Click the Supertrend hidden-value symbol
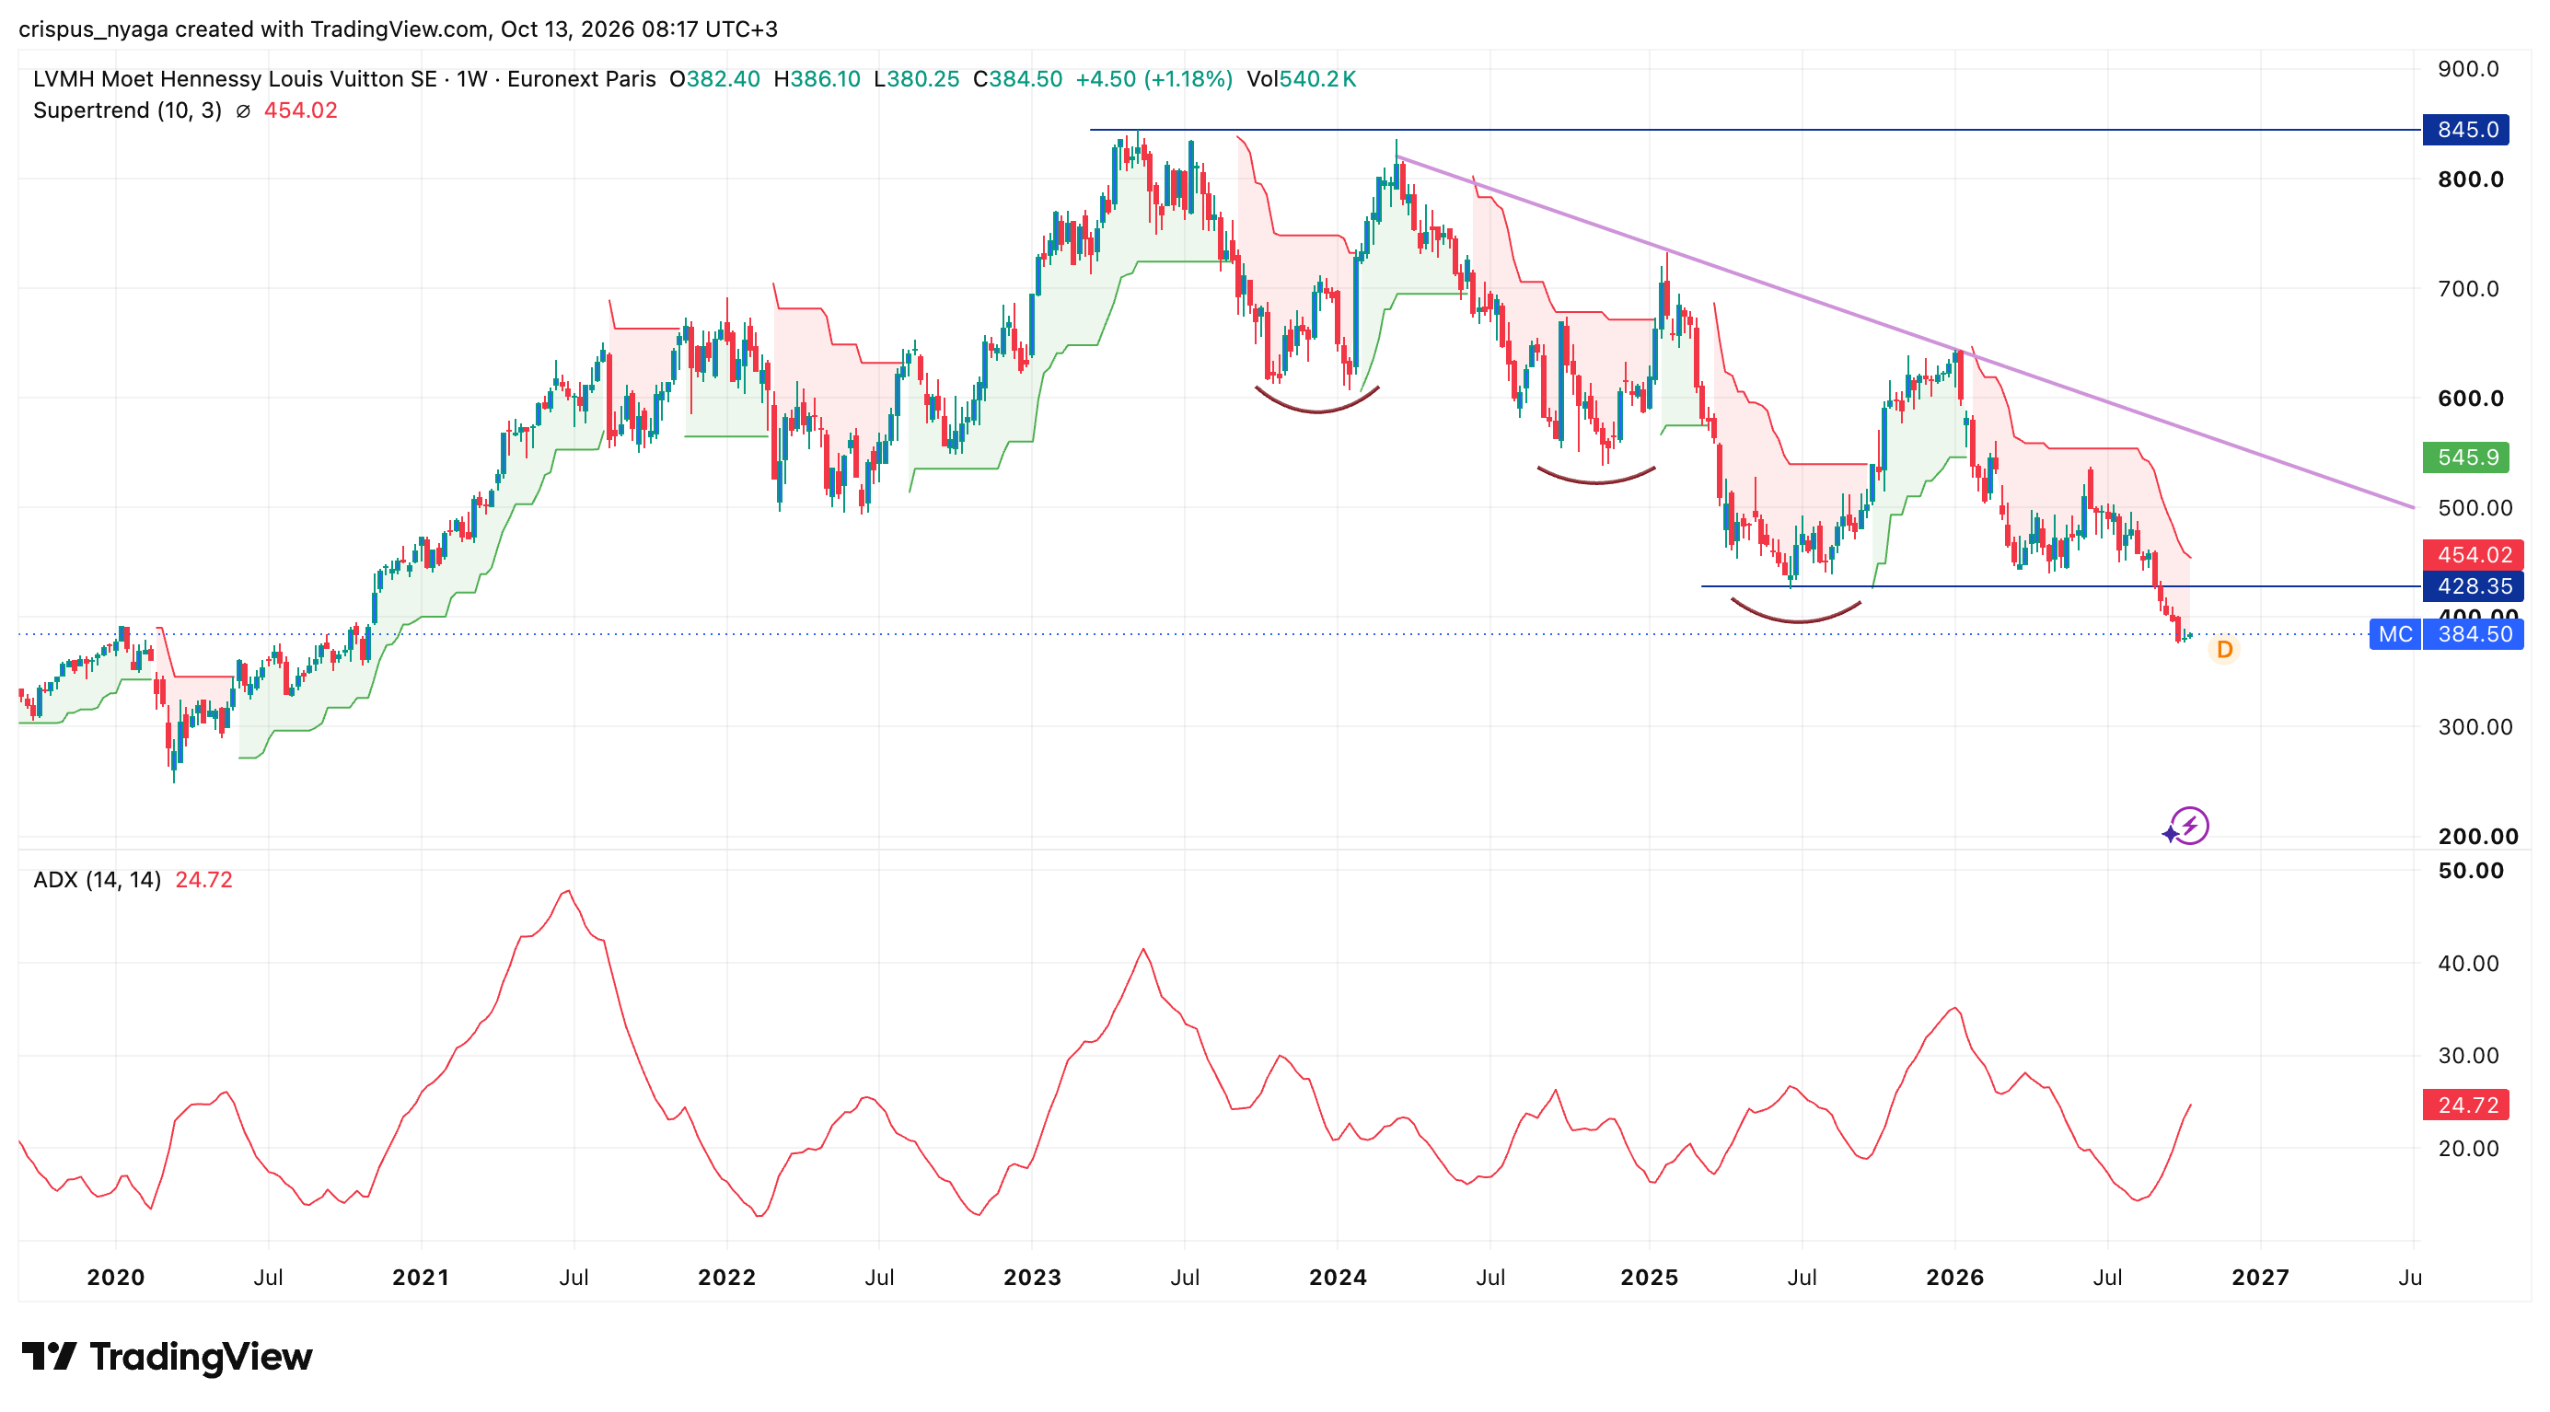The image size is (2550, 1412). pyautogui.click(x=242, y=110)
